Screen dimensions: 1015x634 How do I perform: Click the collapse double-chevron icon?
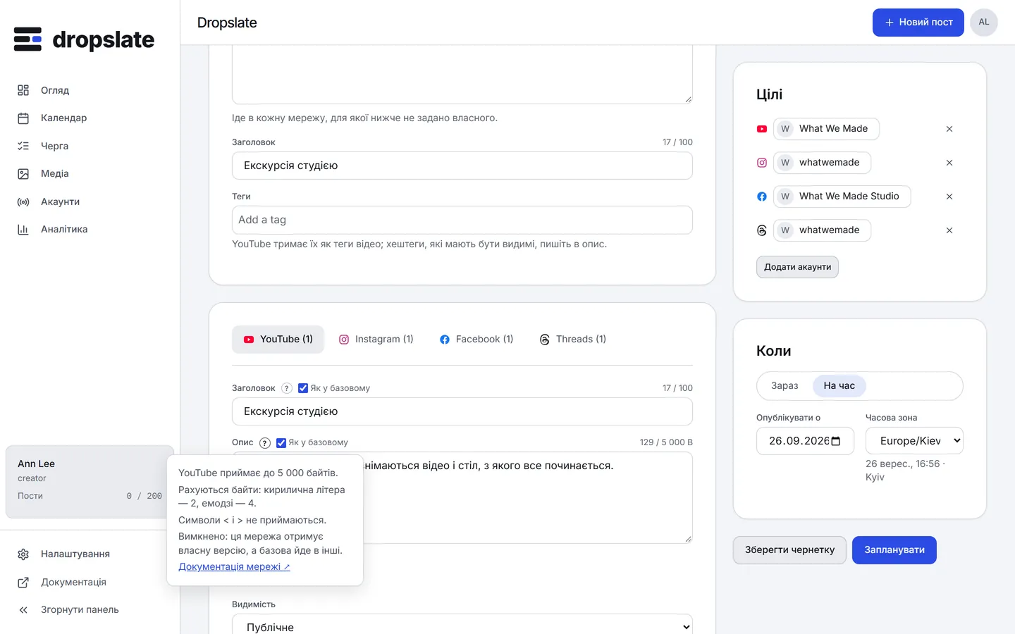pyautogui.click(x=23, y=610)
